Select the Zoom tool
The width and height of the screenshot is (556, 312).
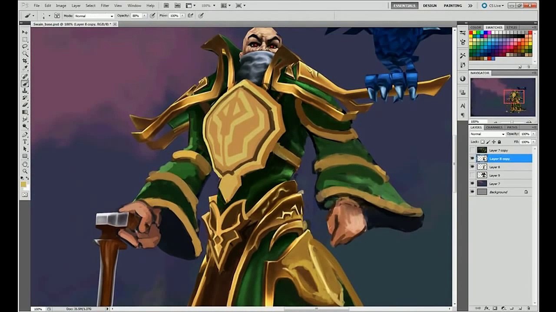25,171
